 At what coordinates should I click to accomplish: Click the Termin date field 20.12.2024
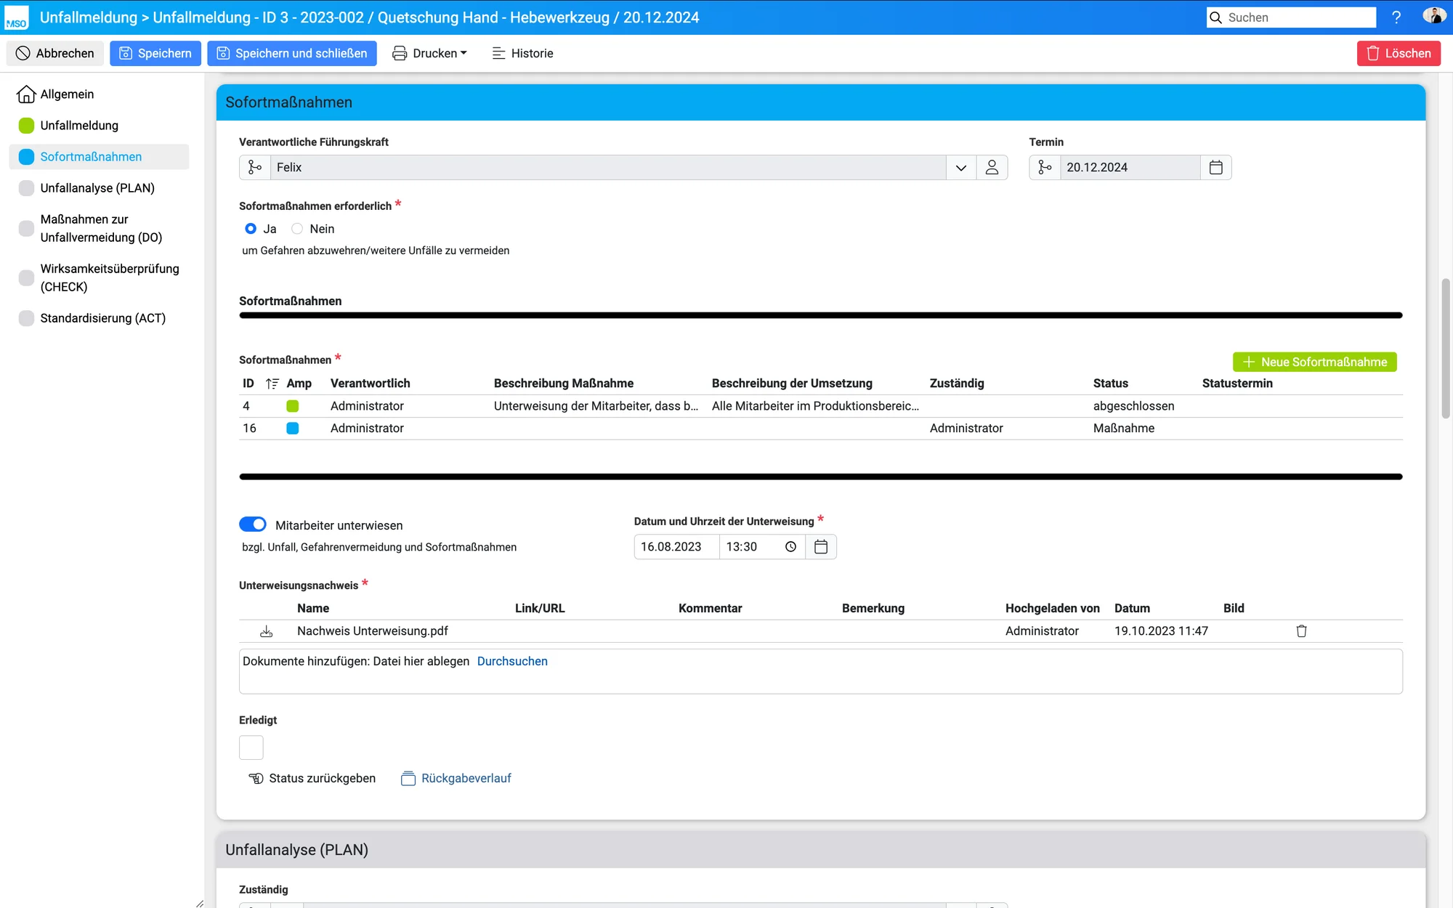tap(1130, 167)
